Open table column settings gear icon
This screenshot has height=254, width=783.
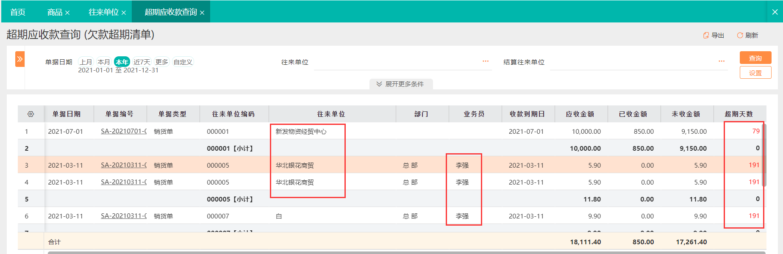tap(31, 114)
